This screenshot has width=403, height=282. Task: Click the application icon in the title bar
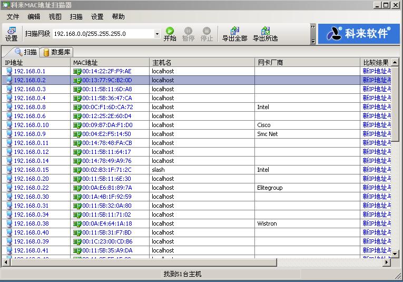coord(6,5)
